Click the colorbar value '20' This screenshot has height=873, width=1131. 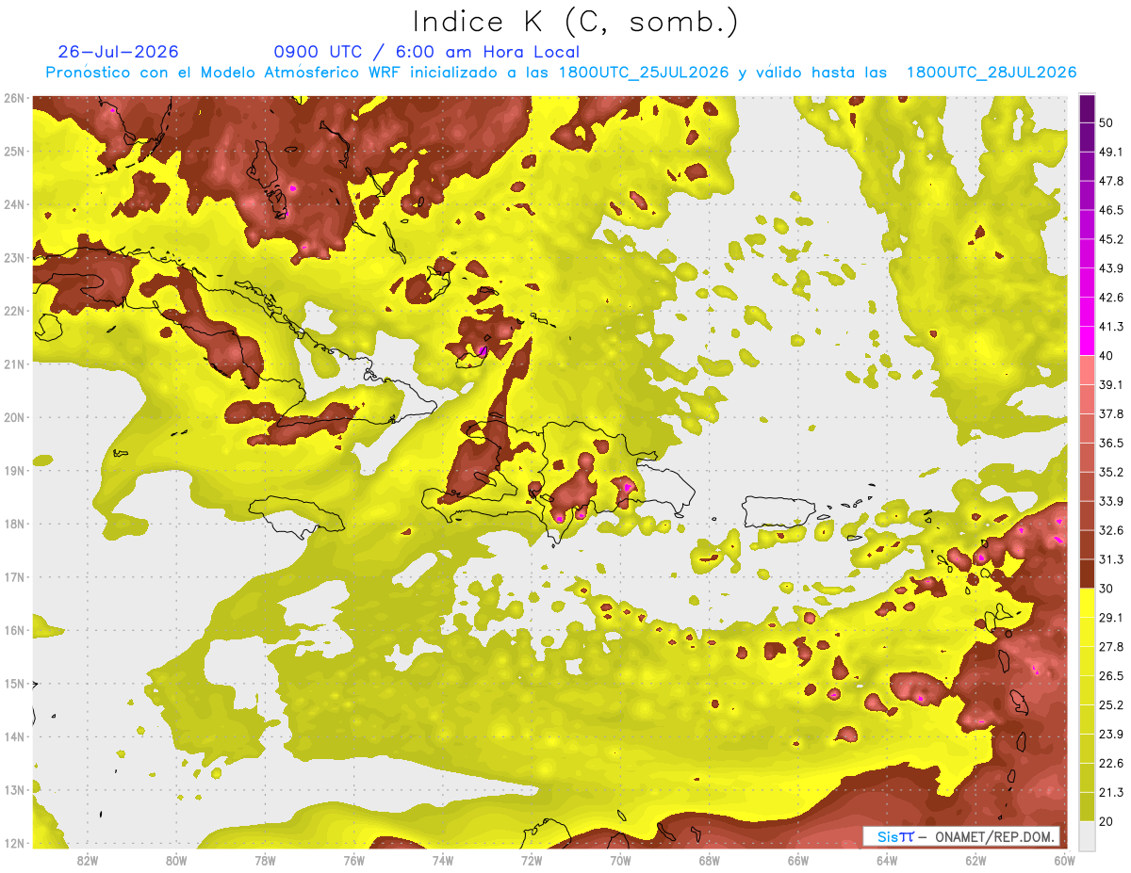coord(1106,822)
